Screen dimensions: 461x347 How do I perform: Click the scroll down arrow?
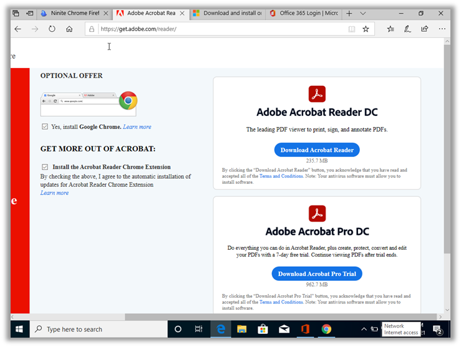(447, 310)
